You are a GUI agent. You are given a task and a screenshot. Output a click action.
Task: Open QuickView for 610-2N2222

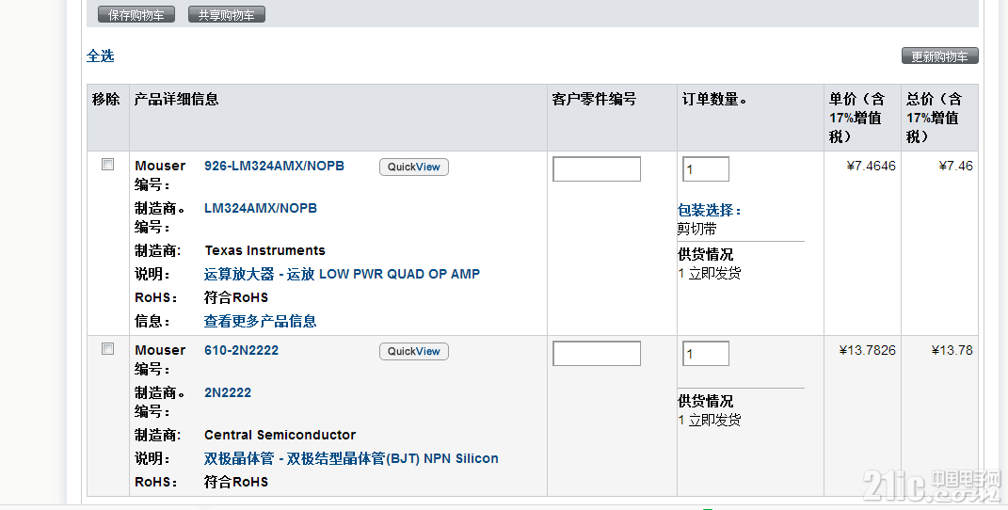pos(414,351)
